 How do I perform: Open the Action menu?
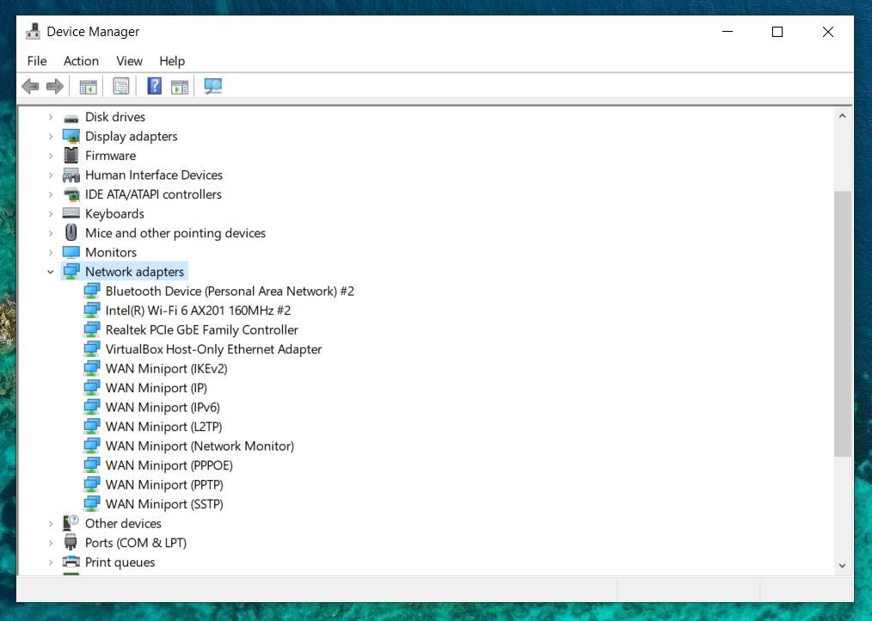coord(81,61)
